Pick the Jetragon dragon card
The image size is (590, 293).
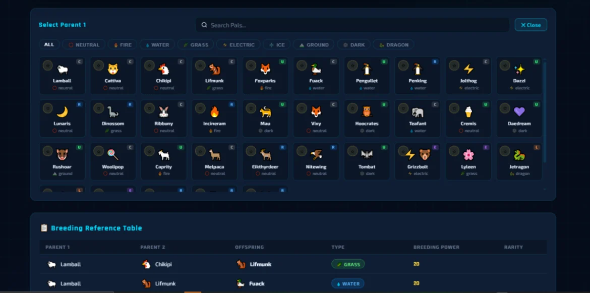tap(519, 161)
